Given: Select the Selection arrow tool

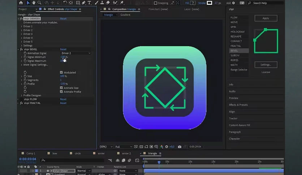Looking at the screenshot, I should click(28, 3).
